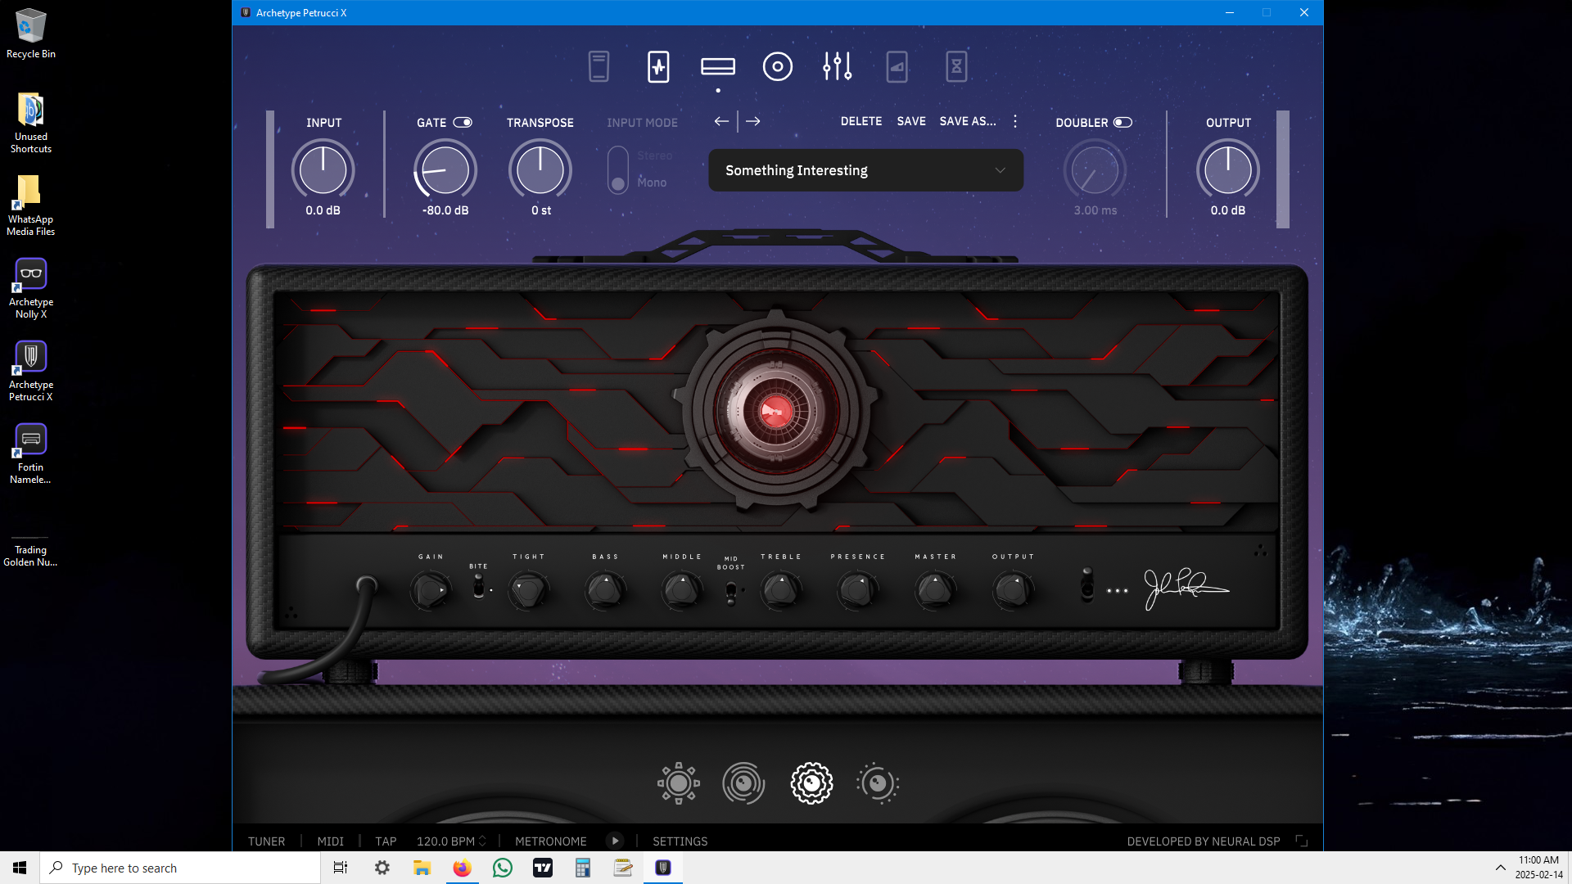Flip the BITE switch on amp

(x=479, y=586)
